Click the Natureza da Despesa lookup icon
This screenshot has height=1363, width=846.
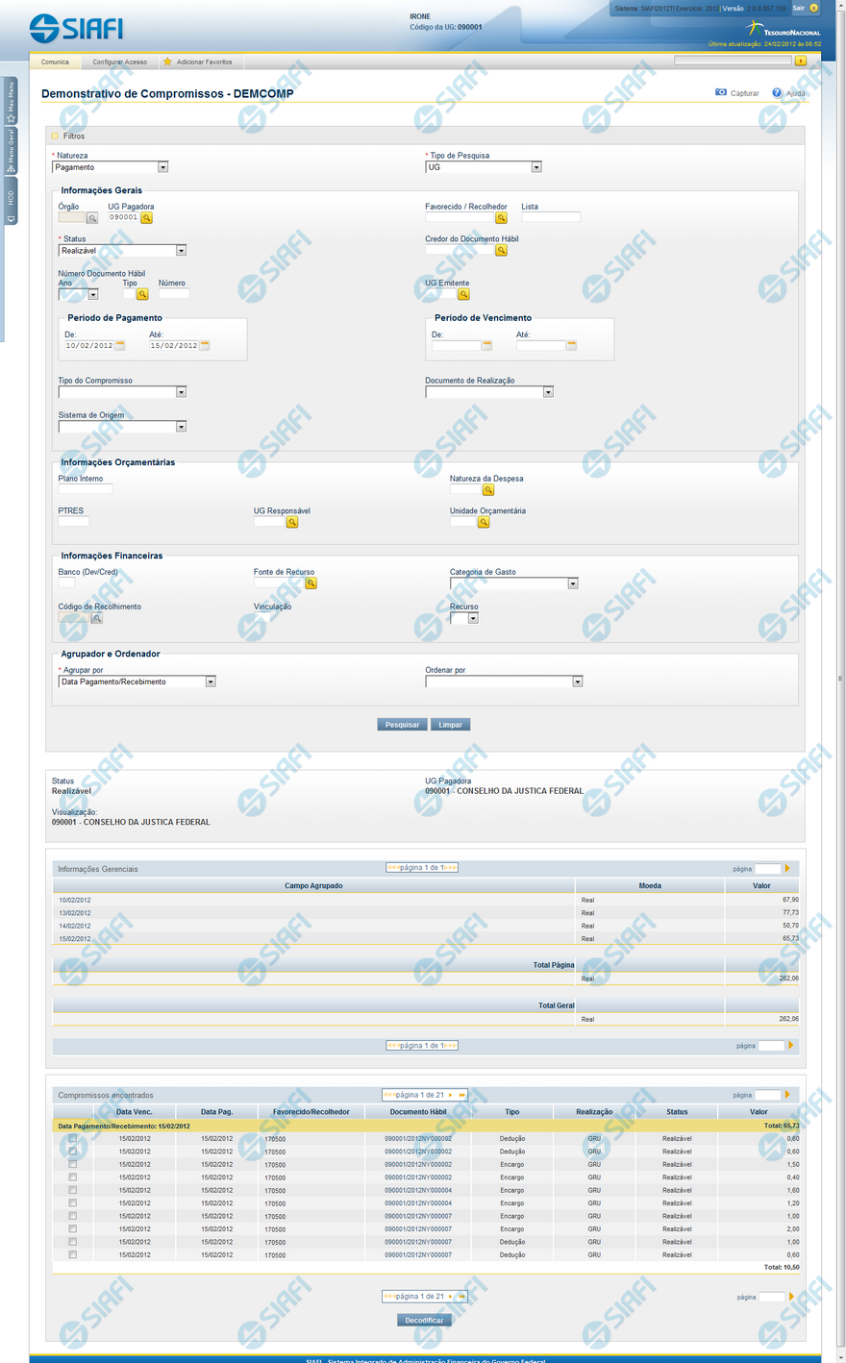(488, 490)
